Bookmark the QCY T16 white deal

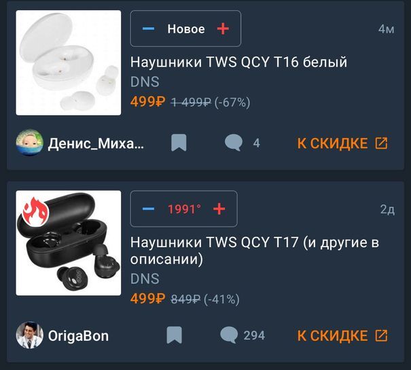click(x=179, y=143)
